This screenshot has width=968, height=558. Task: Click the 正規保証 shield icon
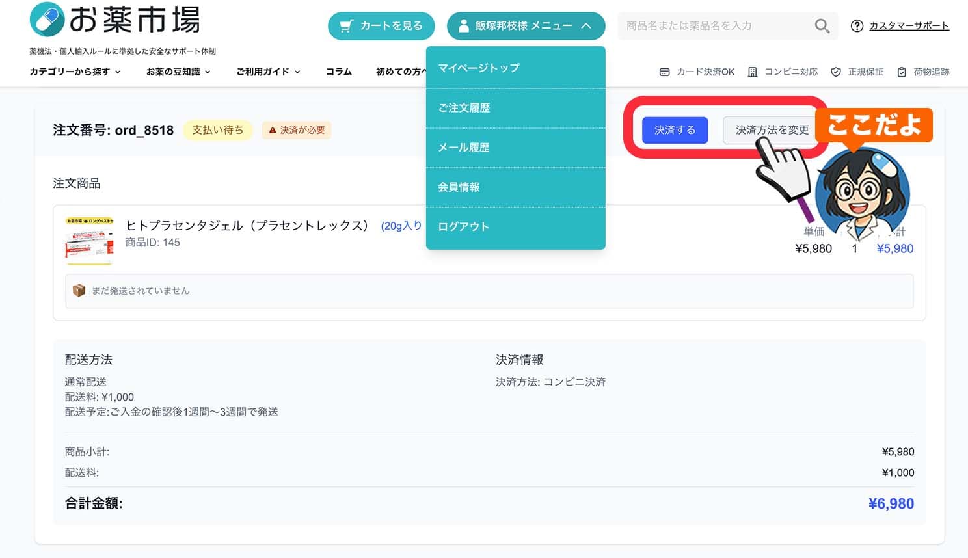click(x=835, y=72)
